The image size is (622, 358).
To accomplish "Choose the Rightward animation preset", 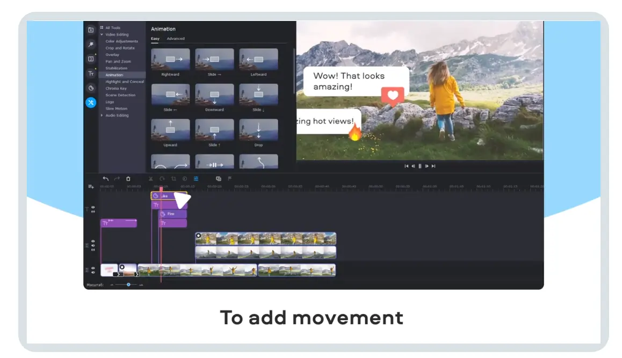I will click(171, 60).
